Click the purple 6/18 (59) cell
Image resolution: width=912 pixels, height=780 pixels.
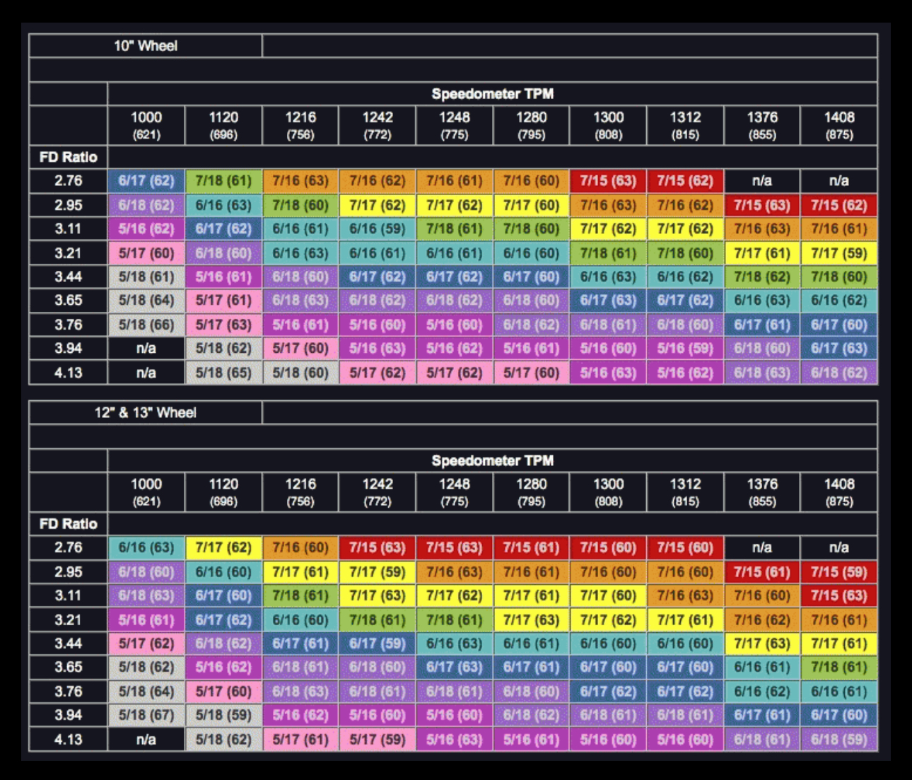coord(839,740)
